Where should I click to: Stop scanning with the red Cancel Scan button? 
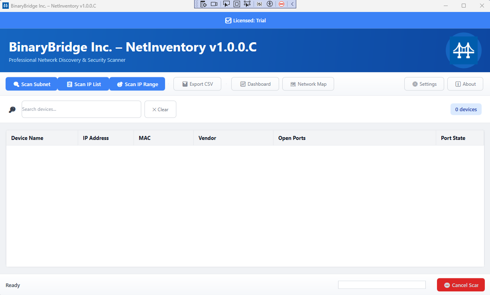click(461, 285)
